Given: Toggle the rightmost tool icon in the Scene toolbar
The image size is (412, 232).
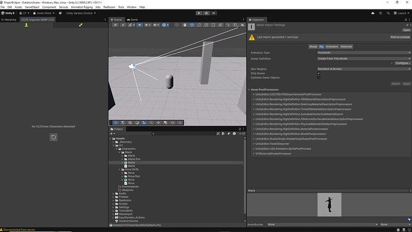Looking at the screenshot, I should [x=242, y=25].
